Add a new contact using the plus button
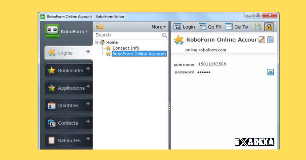This screenshot has height=160, width=306. point(88,122)
